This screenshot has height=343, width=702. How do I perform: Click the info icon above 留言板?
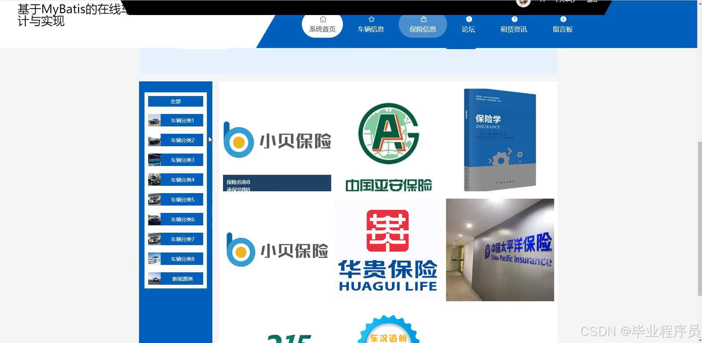point(563,19)
